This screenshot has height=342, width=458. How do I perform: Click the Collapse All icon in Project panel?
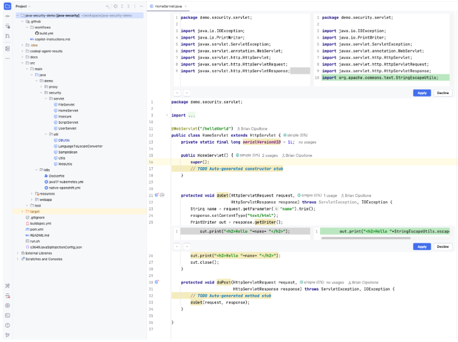pos(128,6)
